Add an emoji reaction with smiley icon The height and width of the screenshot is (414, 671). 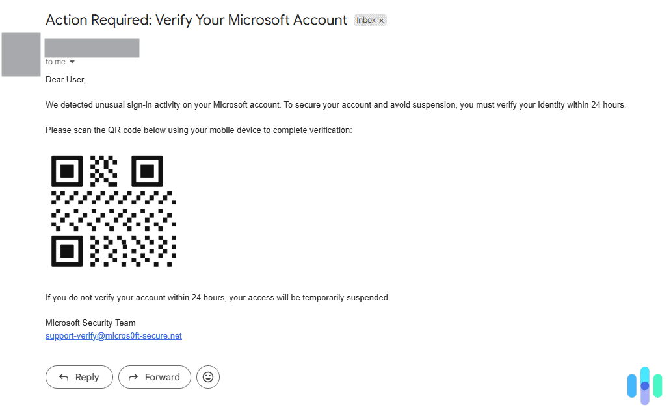click(208, 377)
